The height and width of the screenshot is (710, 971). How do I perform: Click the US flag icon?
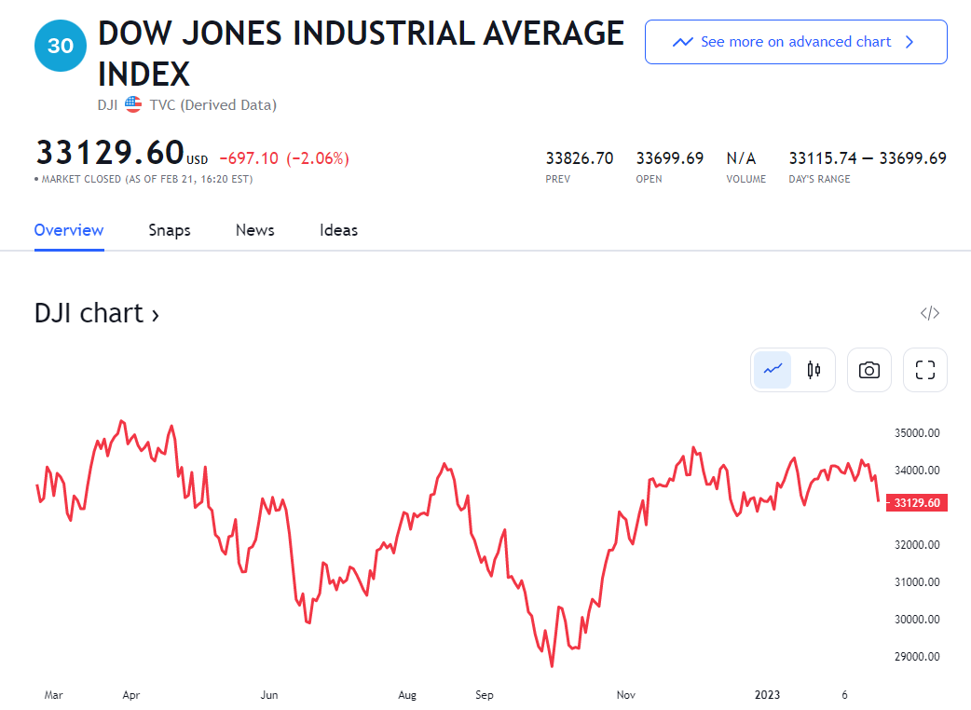coord(133,104)
